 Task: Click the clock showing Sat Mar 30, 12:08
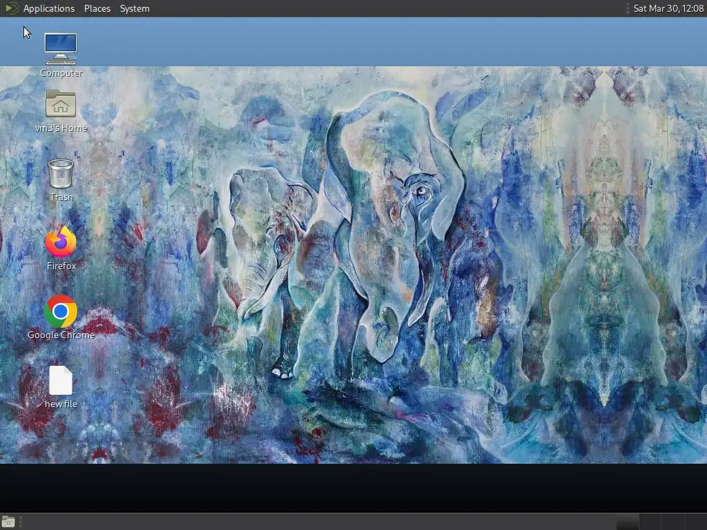[x=668, y=8]
